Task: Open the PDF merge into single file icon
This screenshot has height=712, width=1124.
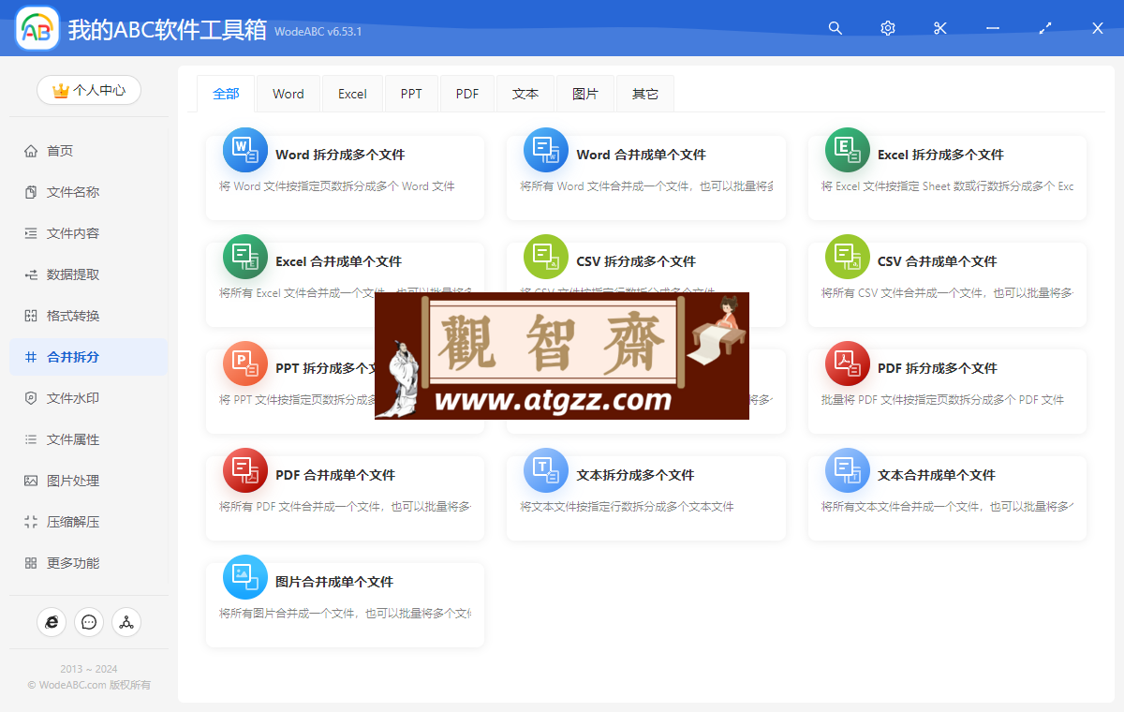Action: (245, 470)
